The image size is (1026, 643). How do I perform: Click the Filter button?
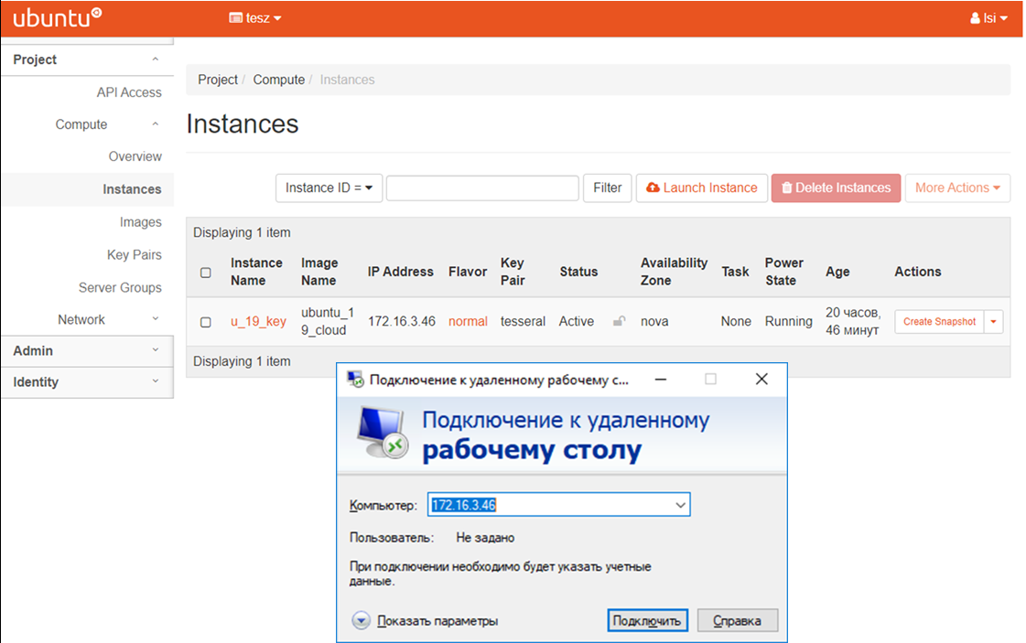[x=607, y=188]
